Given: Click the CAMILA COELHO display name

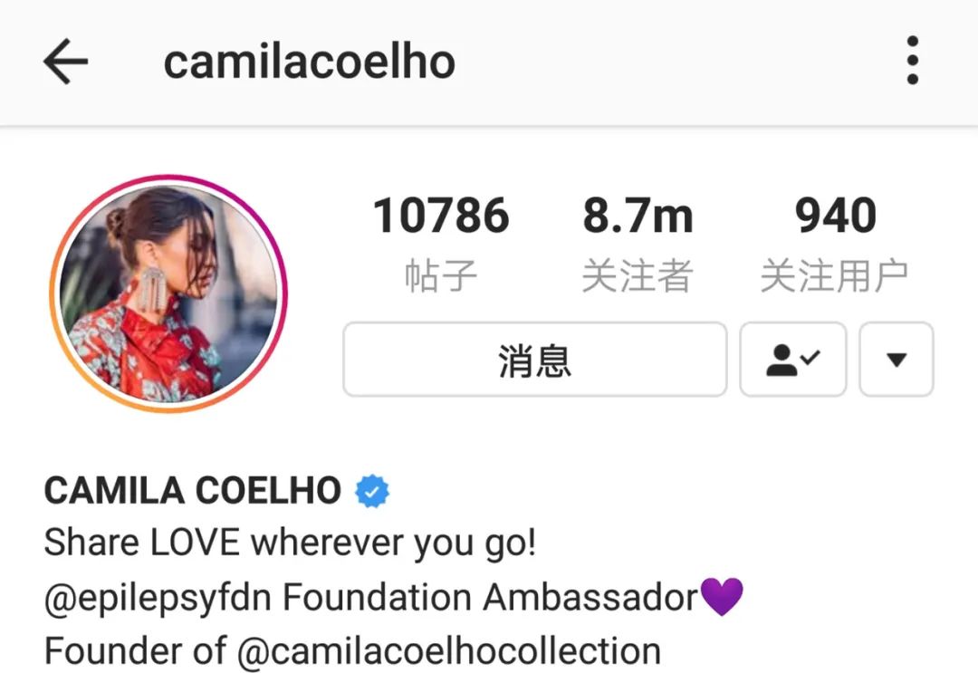Looking at the screenshot, I should [193, 490].
